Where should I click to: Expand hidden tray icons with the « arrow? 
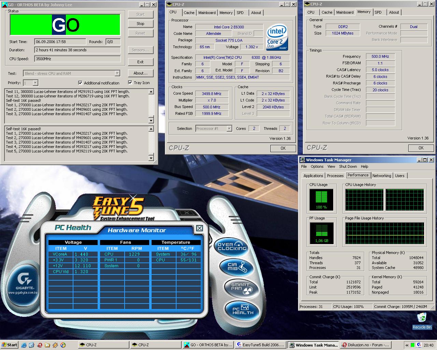(407, 345)
